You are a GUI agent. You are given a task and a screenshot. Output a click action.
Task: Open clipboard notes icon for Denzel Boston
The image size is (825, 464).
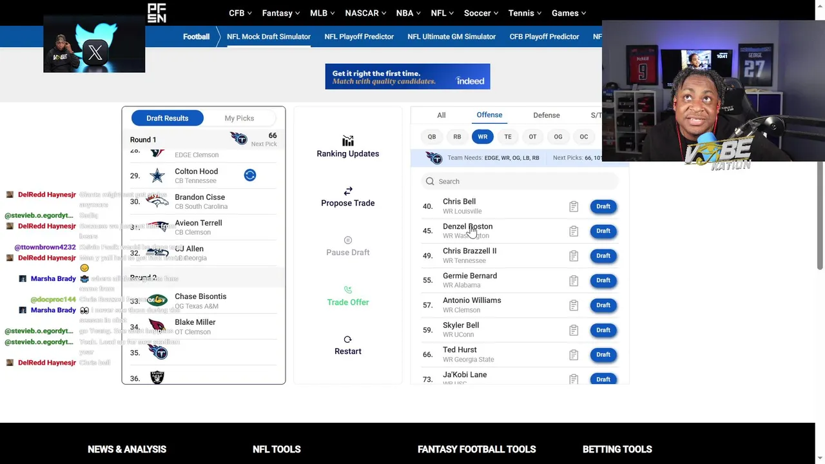point(574,231)
